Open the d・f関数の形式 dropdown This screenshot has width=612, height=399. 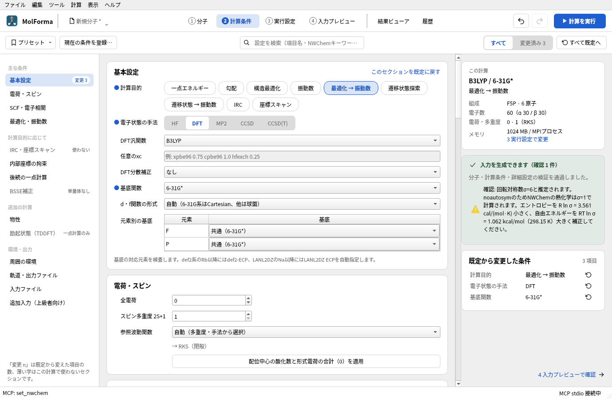[x=302, y=204]
